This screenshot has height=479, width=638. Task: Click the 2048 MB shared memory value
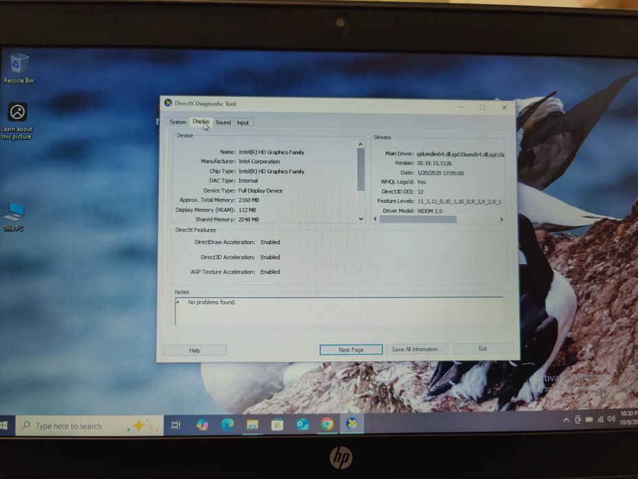[248, 219]
